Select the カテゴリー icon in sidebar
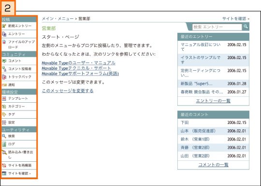This screenshot has height=186, width=261. (x=4, y=107)
